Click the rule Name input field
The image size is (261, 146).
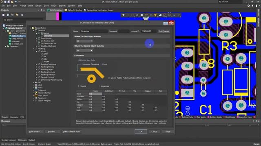pyautogui.click(x=94, y=31)
